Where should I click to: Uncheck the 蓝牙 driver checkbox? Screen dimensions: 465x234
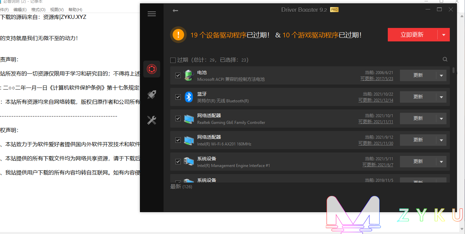[178, 97]
